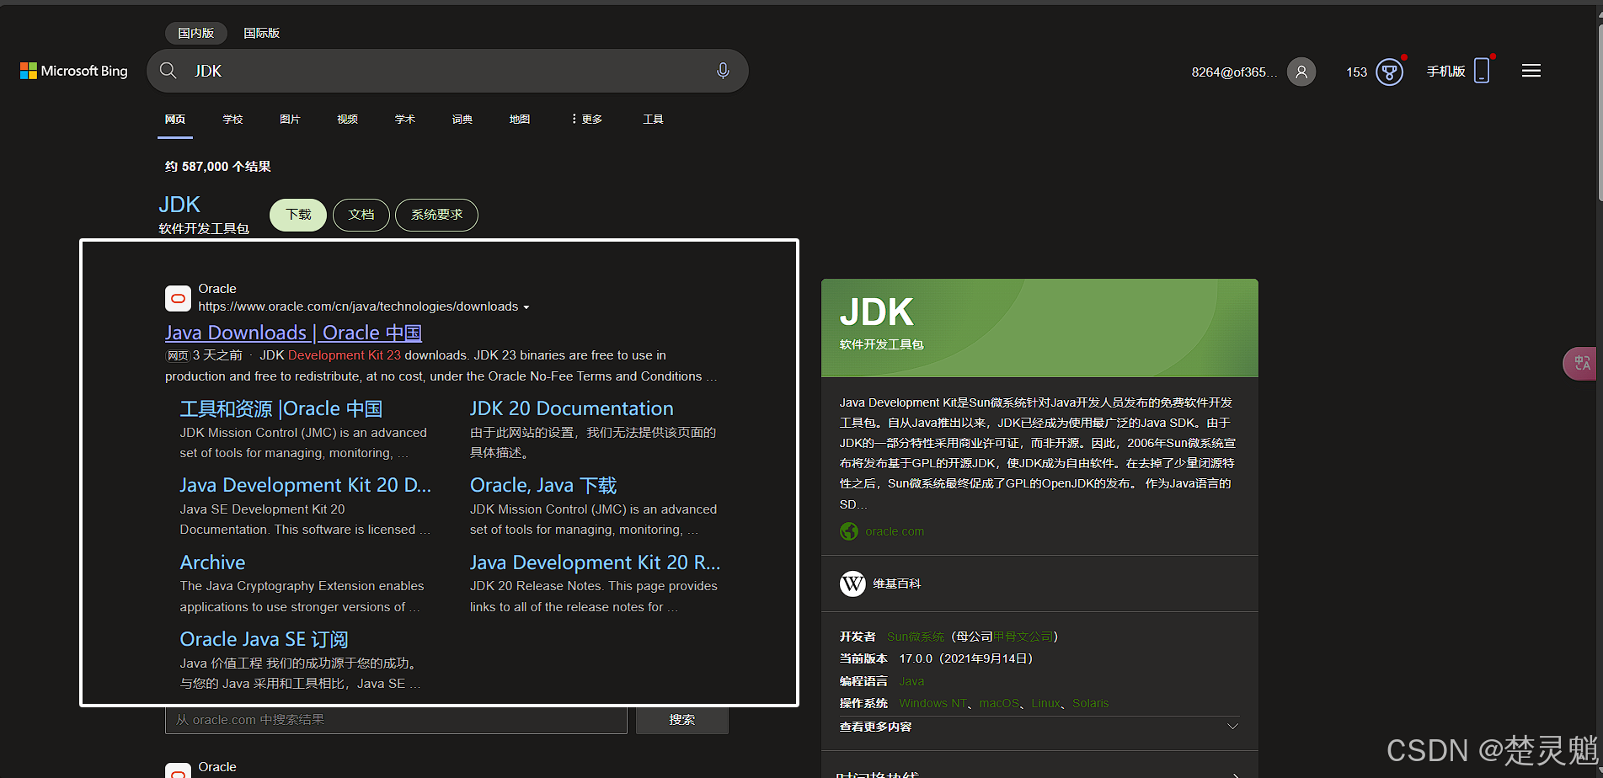Select the 视频 tab
Viewport: 1603px width, 778px height.
tap(347, 120)
